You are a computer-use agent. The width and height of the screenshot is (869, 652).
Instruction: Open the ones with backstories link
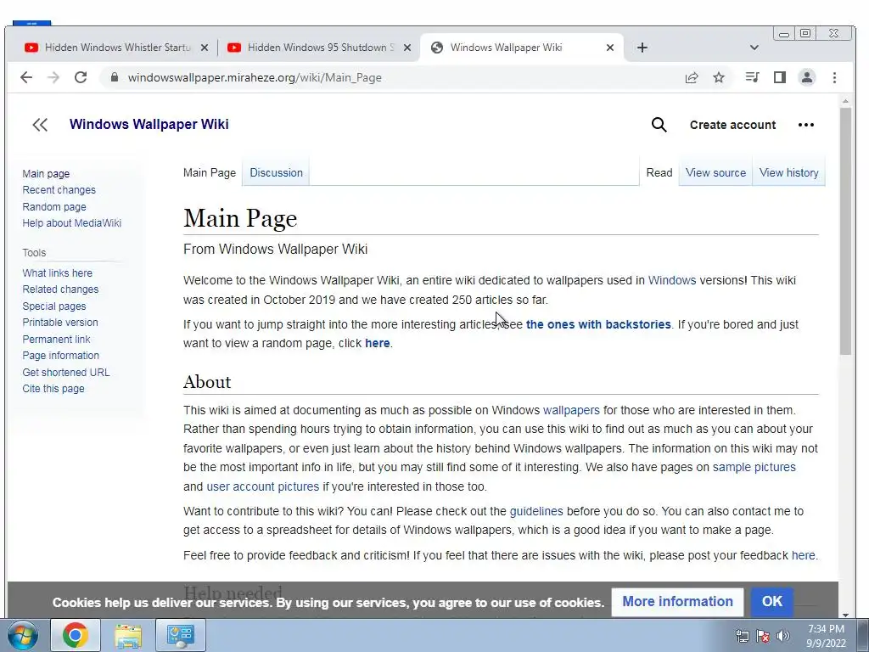pos(598,324)
